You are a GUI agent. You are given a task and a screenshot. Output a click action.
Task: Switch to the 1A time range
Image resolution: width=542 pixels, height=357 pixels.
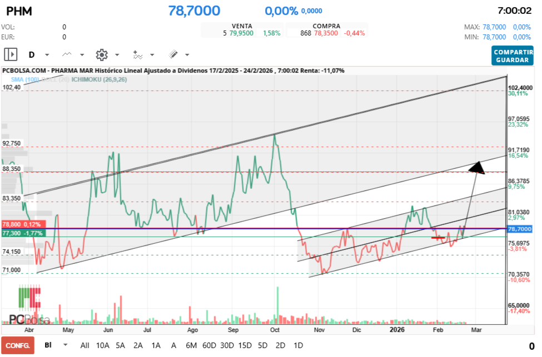click(x=156, y=345)
